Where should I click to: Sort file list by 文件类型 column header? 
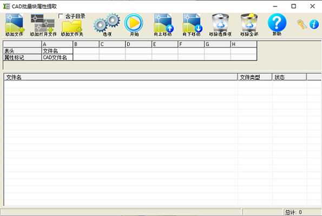[255, 77]
